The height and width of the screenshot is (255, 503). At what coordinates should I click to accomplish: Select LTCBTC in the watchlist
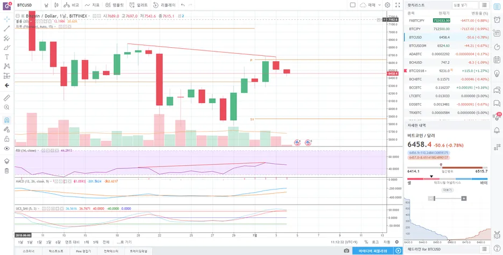point(448,96)
